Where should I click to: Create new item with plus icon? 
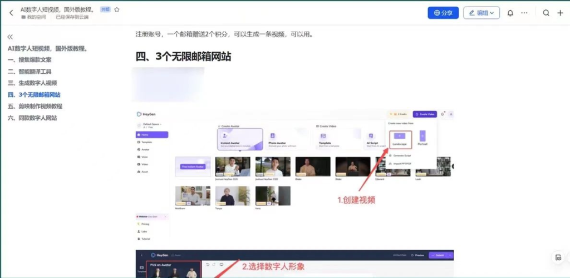point(560,13)
